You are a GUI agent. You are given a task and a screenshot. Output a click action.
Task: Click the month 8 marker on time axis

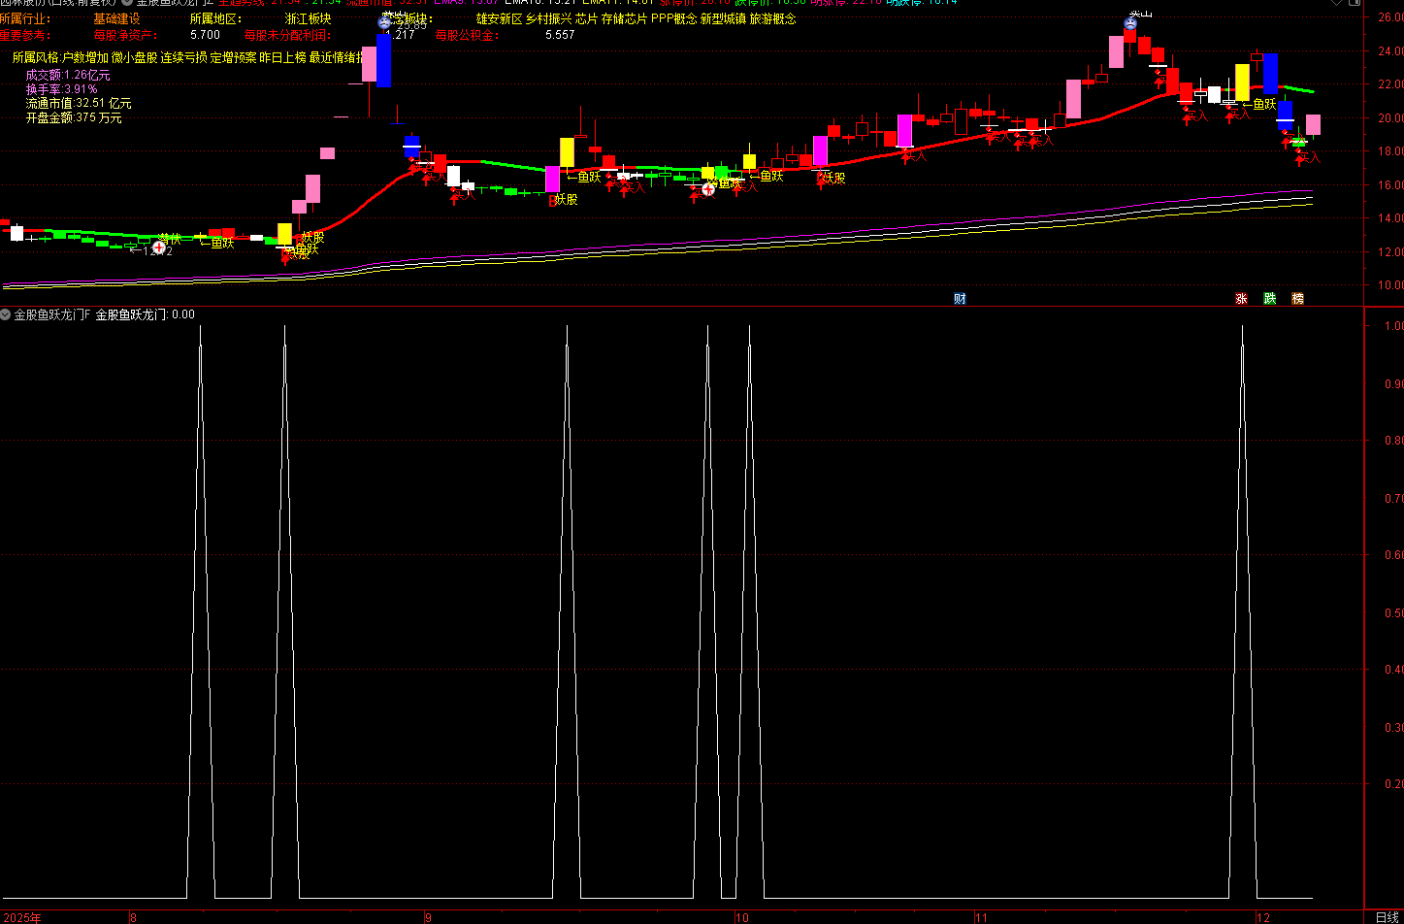[134, 917]
